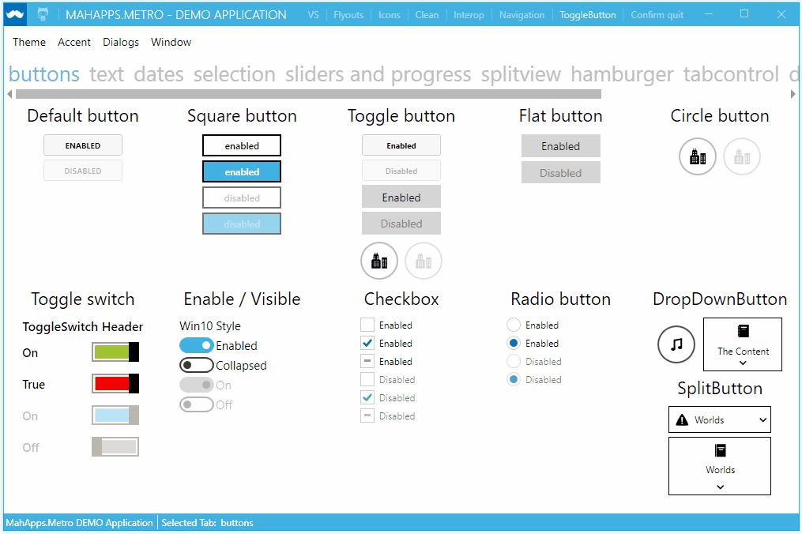
Task: Open the tabcontrol tab
Action: 731,75
